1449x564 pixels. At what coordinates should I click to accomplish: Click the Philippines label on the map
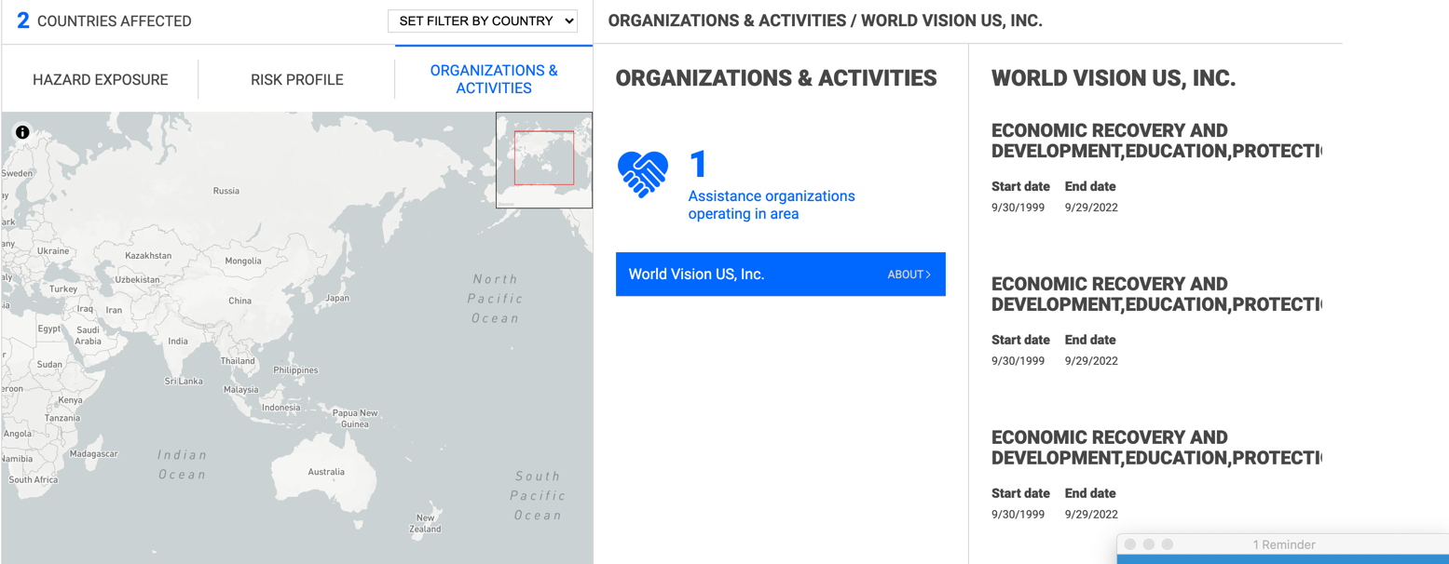coord(295,369)
